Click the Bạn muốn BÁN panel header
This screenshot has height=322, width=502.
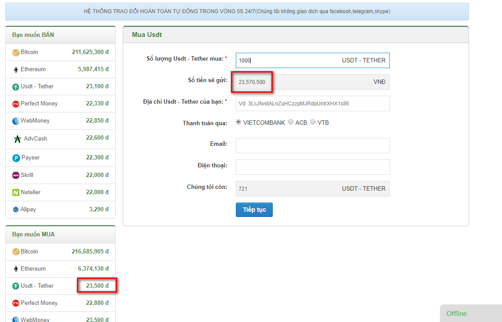(61, 35)
